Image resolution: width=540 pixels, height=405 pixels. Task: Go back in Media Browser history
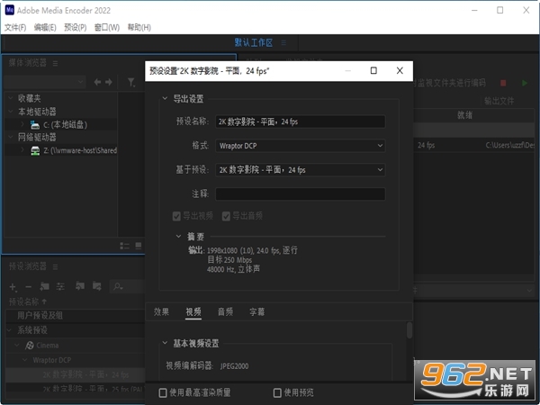point(97,82)
